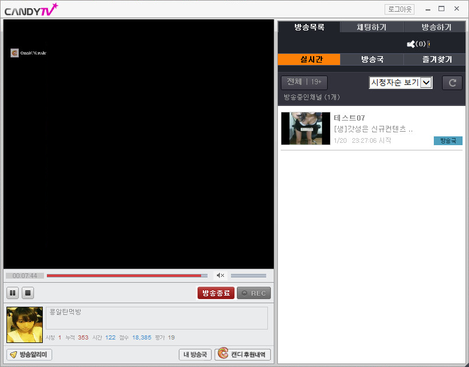This screenshot has width=469, height=367.
Task: Click the megaphone notification icon
Action: coord(411,44)
